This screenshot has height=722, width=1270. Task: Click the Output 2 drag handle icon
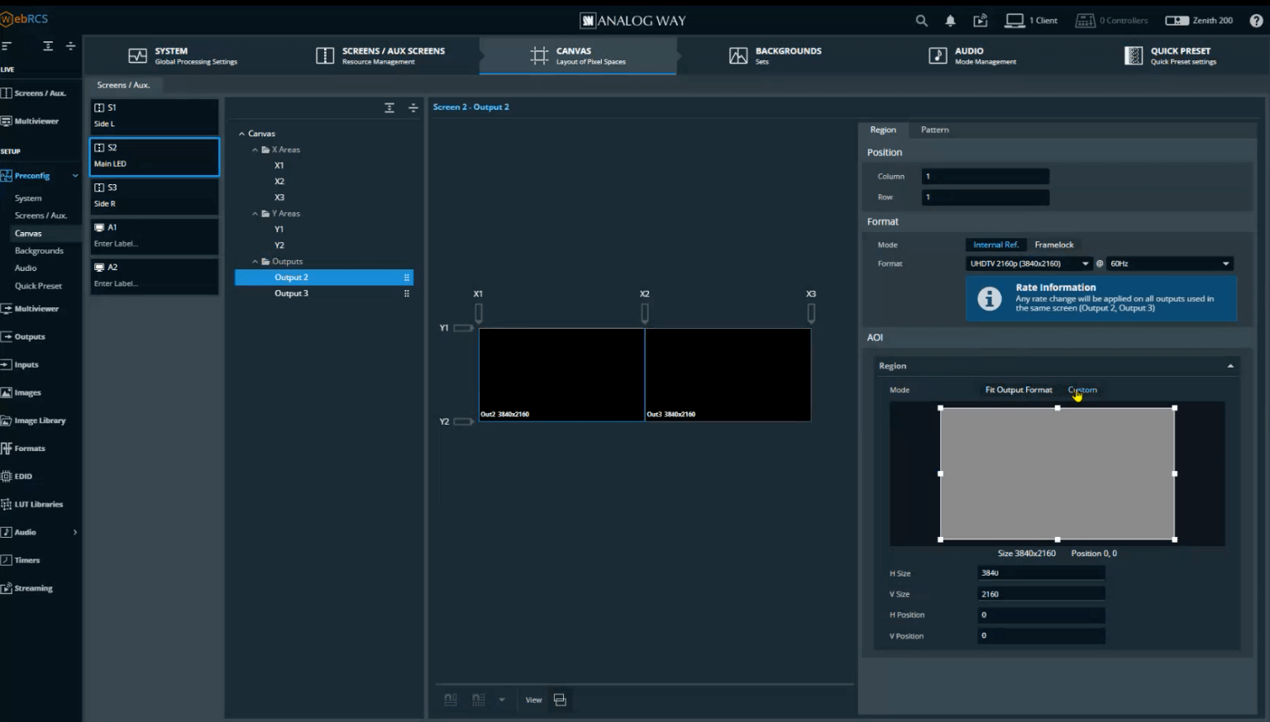pos(406,278)
